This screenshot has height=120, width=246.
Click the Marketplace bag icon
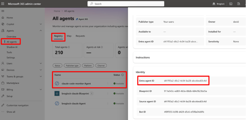click(x=3, y=83)
